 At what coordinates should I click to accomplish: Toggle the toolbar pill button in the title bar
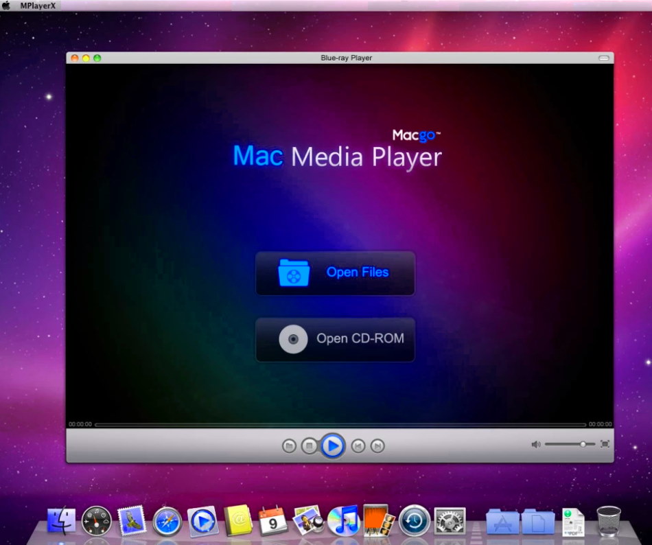click(604, 58)
